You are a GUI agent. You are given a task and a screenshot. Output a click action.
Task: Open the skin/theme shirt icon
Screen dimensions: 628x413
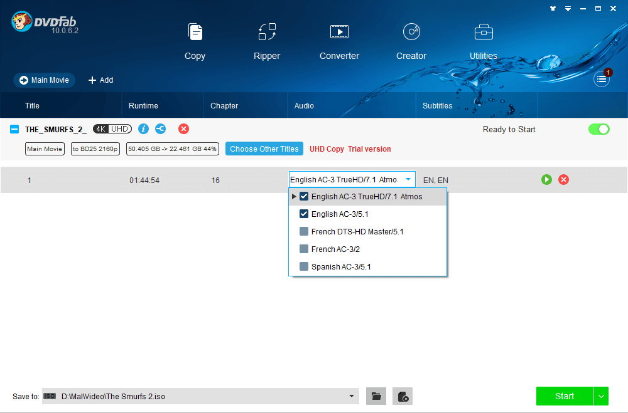[x=553, y=8]
